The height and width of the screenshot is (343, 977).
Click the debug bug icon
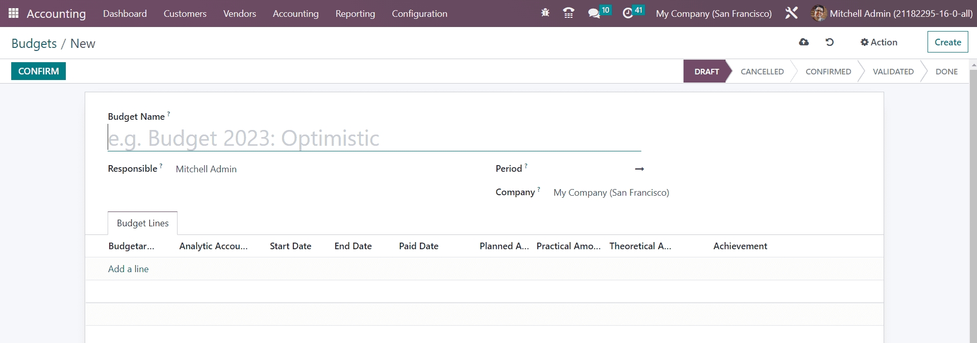[x=545, y=13]
